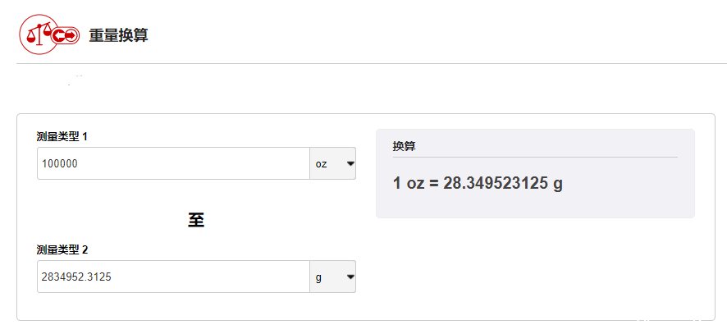Screen dimensions: 727x334
Task: Click the divider line below the 换算 heading
Action: click(535, 158)
